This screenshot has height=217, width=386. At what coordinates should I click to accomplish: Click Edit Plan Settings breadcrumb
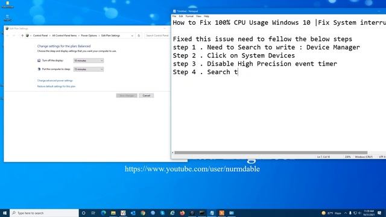[x=110, y=36]
